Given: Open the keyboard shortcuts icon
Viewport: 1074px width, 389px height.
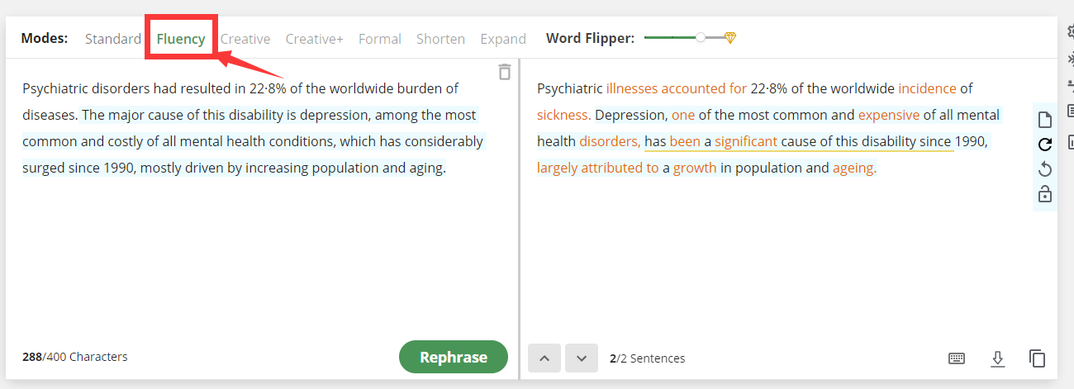Looking at the screenshot, I should [957, 358].
